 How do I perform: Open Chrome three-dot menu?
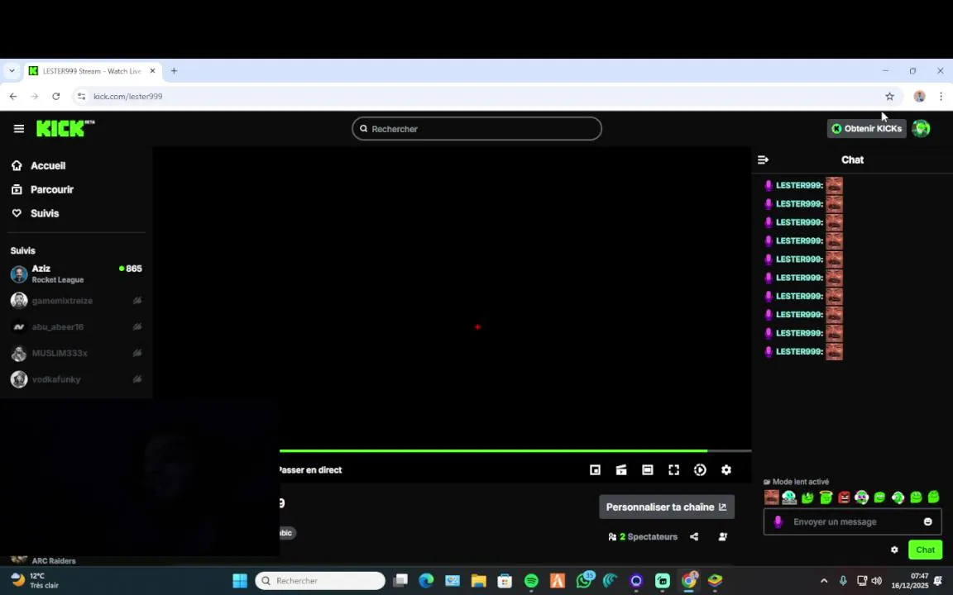[941, 96]
